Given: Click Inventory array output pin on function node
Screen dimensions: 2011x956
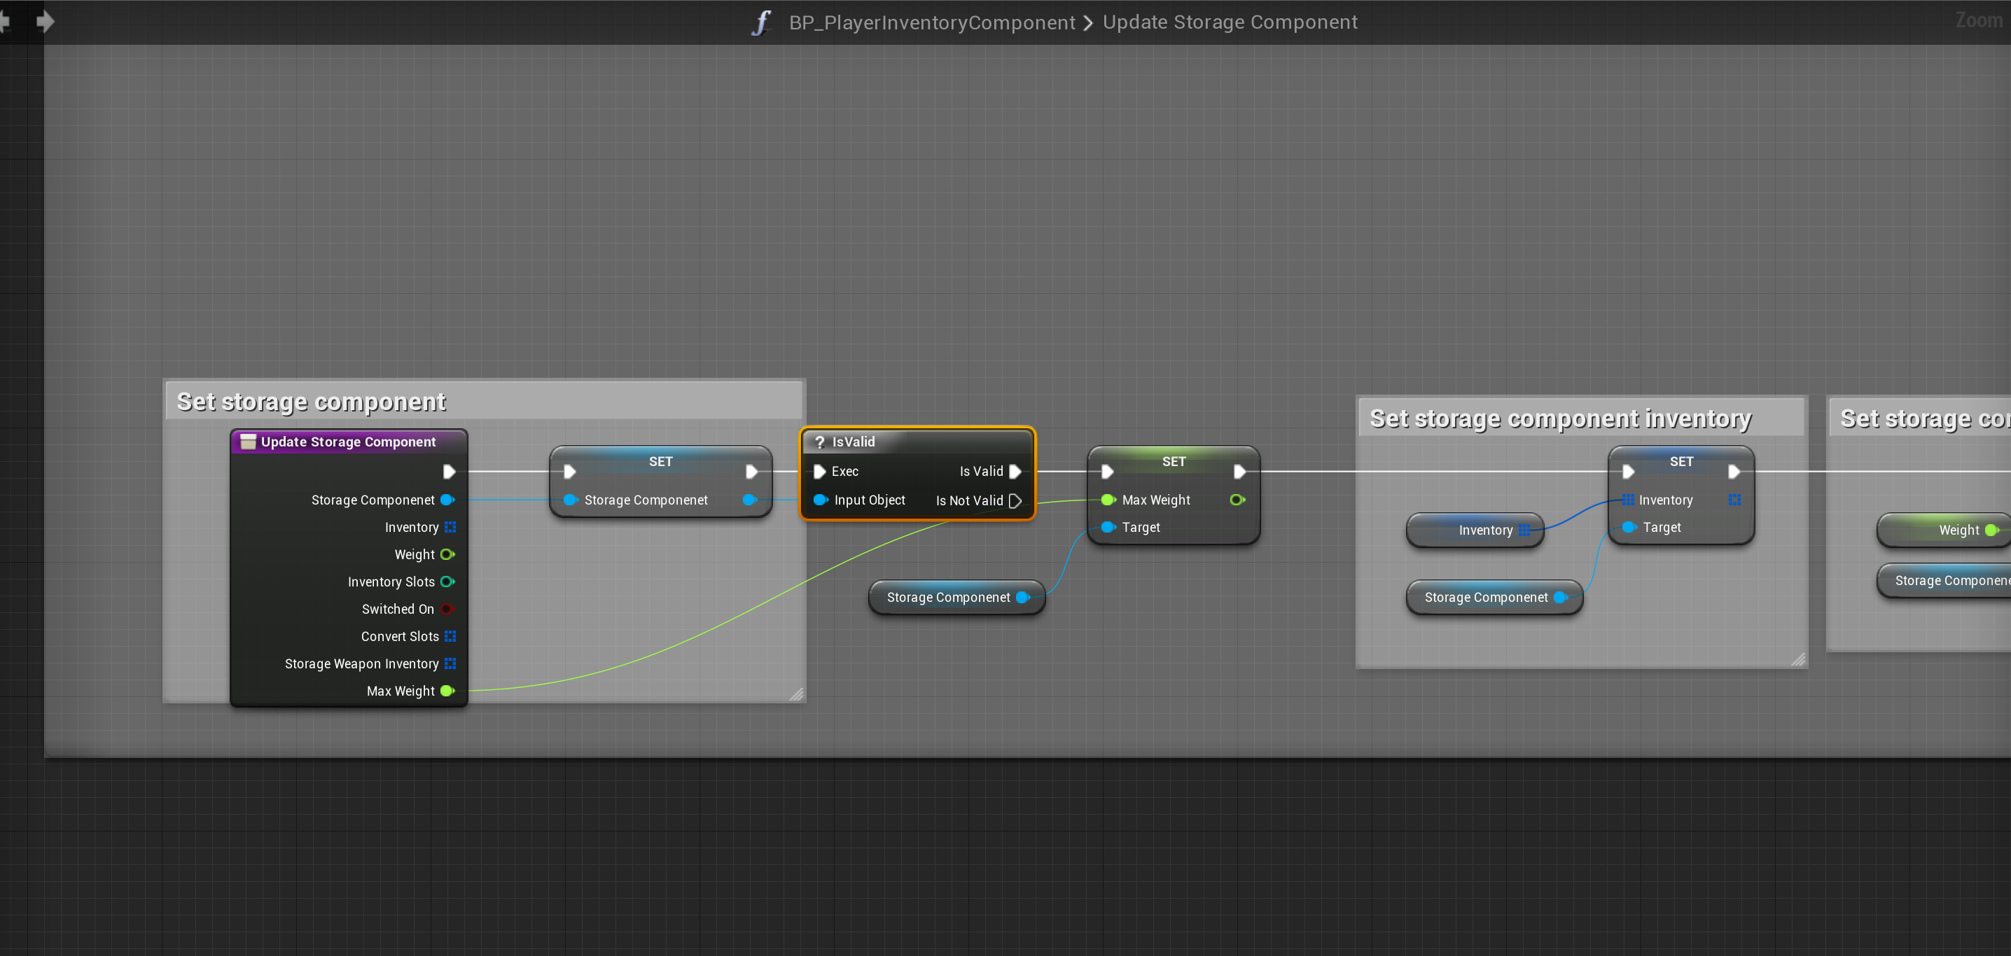Looking at the screenshot, I should click(450, 528).
